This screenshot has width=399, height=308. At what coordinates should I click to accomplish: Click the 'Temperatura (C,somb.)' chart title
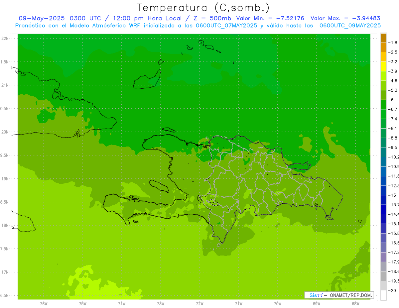click(203, 8)
